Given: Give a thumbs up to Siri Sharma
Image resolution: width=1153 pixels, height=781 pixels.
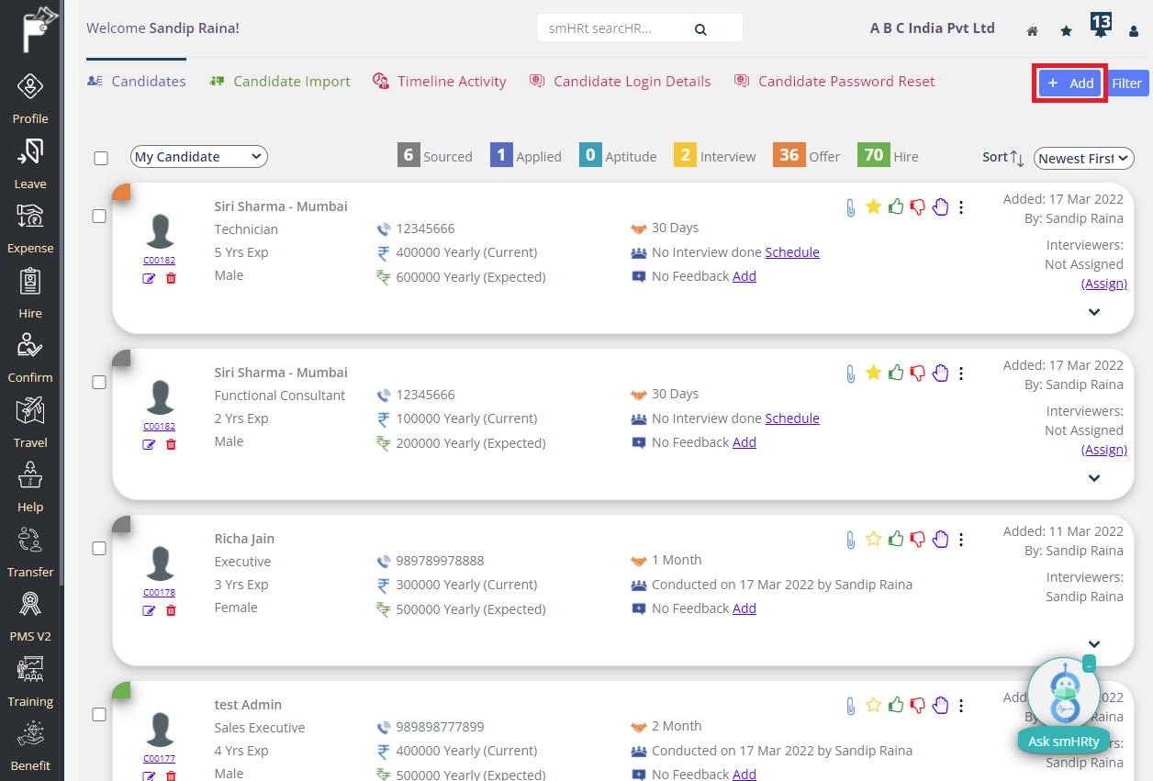Looking at the screenshot, I should [896, 206].
